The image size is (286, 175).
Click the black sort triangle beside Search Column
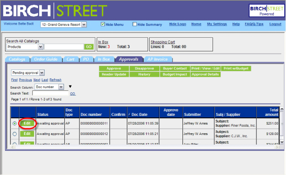coord(70,86)
